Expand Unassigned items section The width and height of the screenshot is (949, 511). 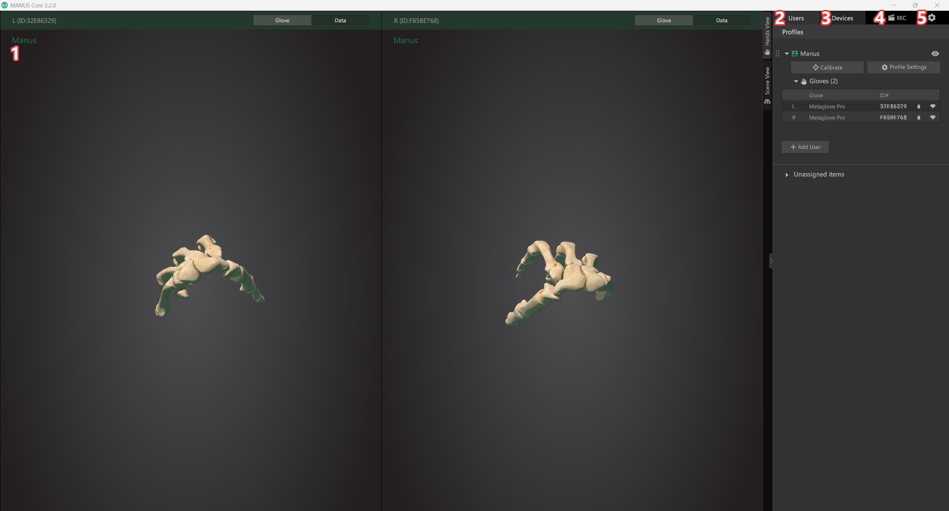pyautogui.click(x=787, y=175)
